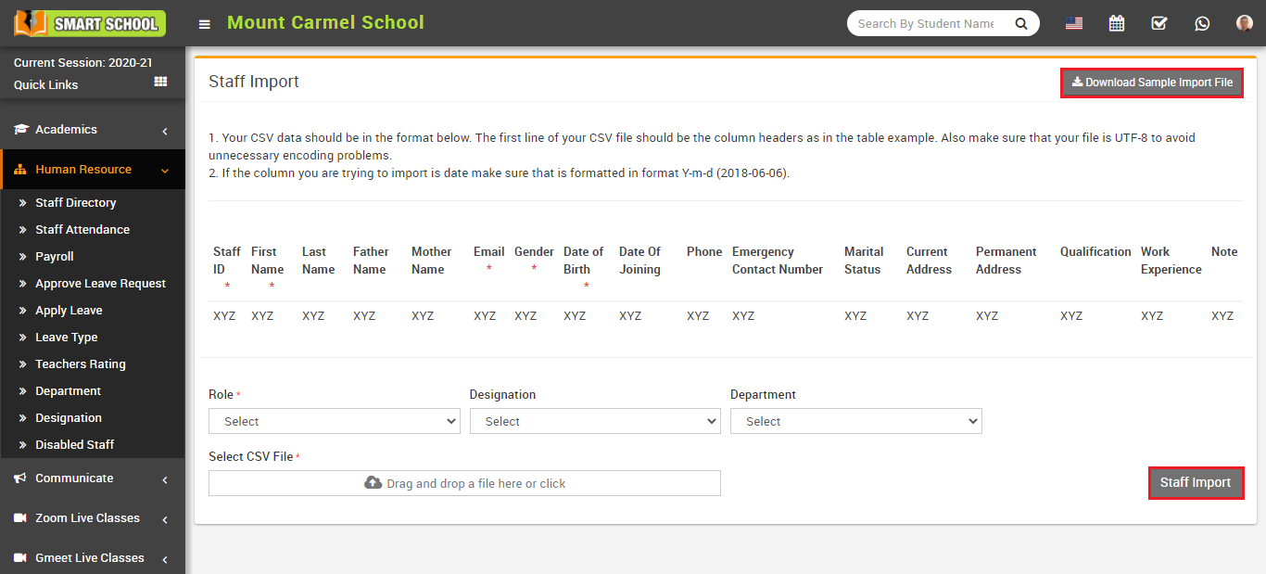Open the Designation dropdown
Screen dimensions: 1266x574
595,421
